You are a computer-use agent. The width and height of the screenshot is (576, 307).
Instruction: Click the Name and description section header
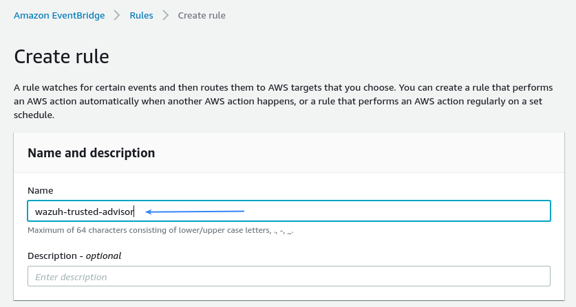91,152
